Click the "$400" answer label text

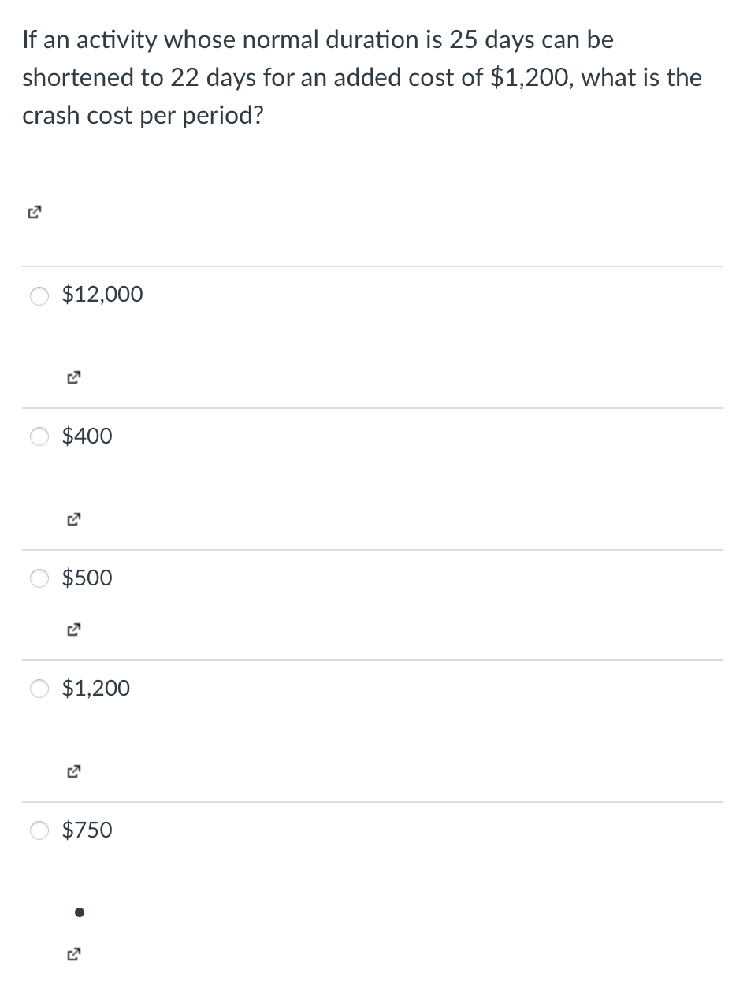(87, 436)
